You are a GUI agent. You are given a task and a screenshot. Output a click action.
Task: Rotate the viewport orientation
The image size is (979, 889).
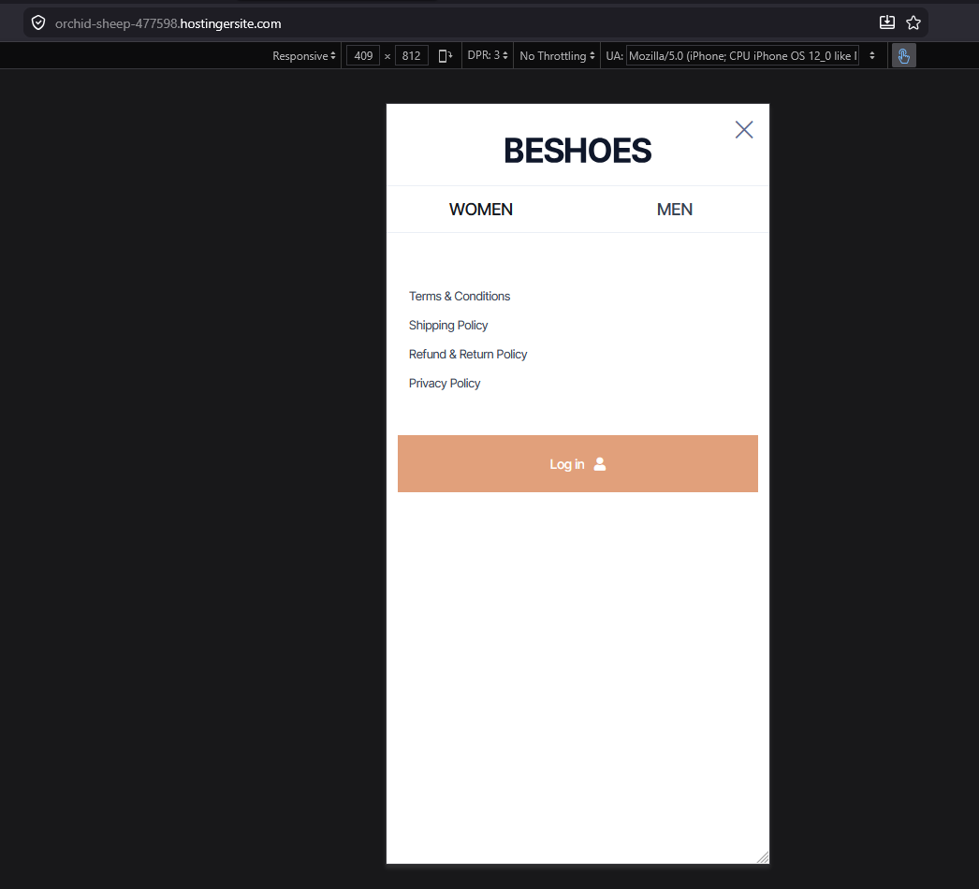(446, 56)
